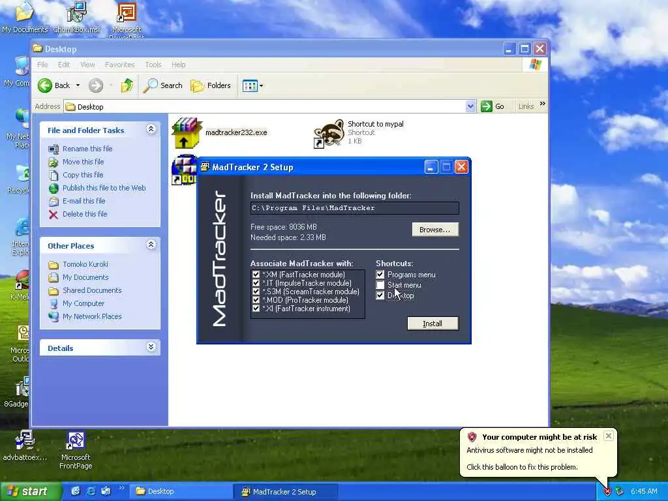668x501 pixels.
Task: Open My Documents in Other Places
Action: tap(85, 277)
